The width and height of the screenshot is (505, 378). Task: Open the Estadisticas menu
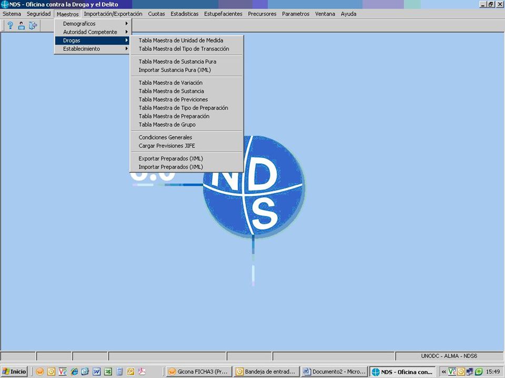coord(185,14)
